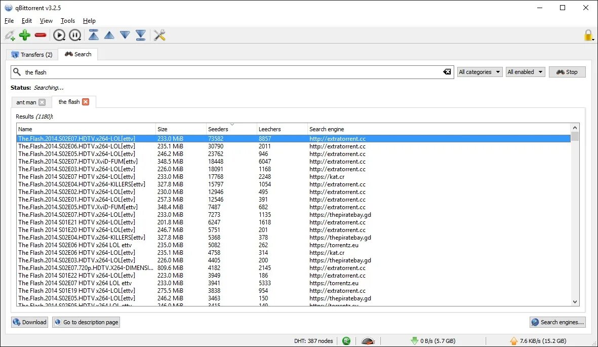This screenshot has width=598, height=347.
Task: Click DHT: 387 nodes status text
Action: pyautogui.click(x=313, y=341)
